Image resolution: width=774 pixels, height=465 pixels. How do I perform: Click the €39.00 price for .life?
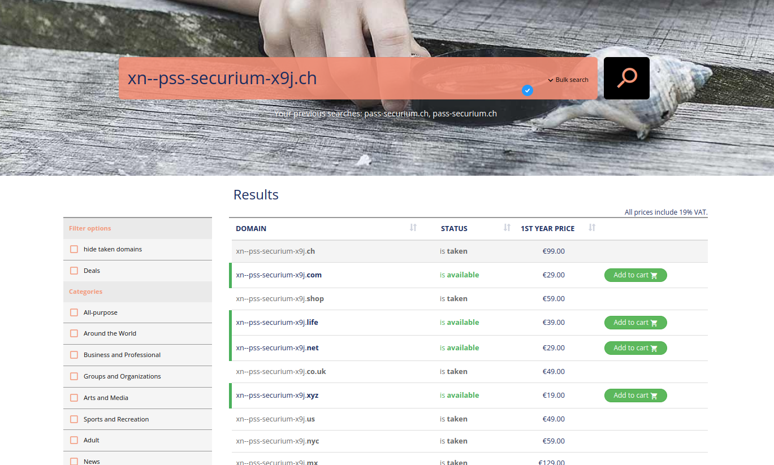[x=554, y=323]
